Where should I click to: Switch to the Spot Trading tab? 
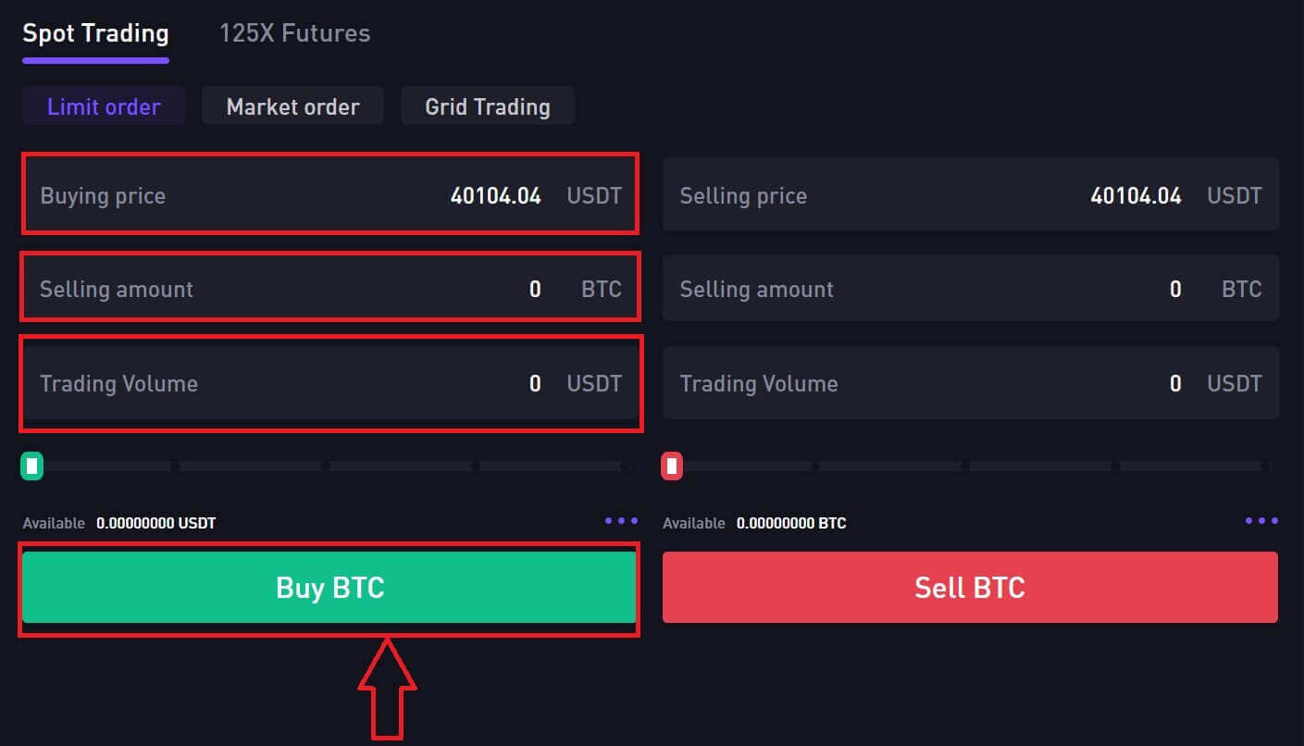(94, 32)
